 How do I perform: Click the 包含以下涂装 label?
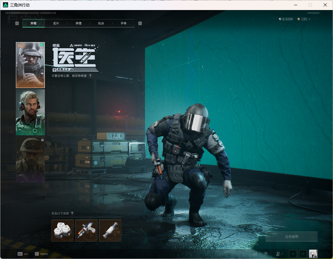pyautogui.click(x=60, y=213)
